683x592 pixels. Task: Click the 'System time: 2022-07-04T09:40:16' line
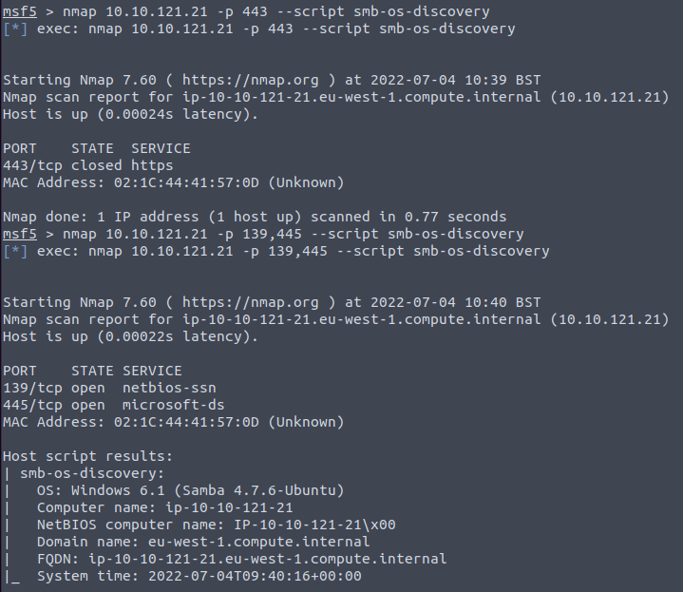199,576
